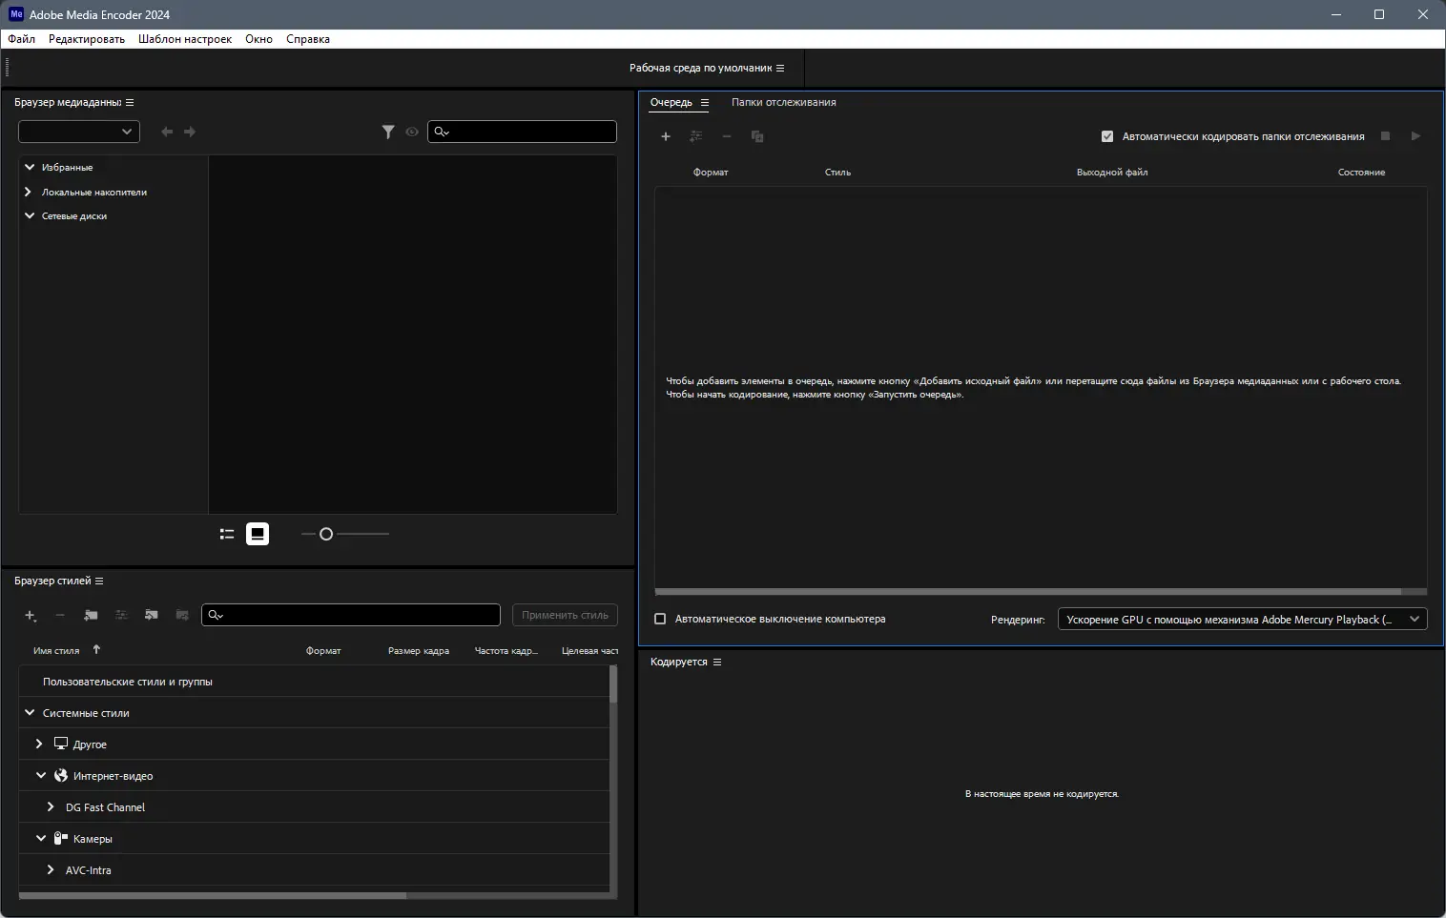The height and width of the screenshot is (918, 1446).
Task: Open the media browser location dropdown
Action: point(79,132)
